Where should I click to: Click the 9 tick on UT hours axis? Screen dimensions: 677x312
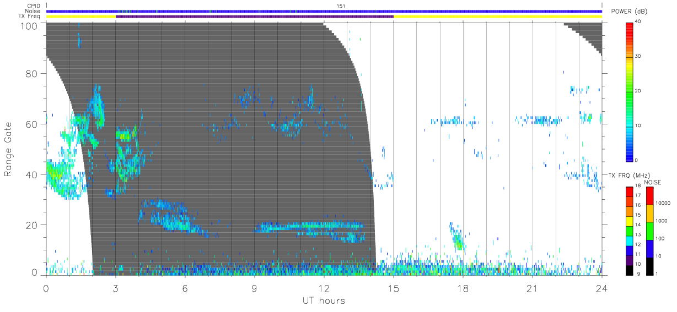point(255,288)
